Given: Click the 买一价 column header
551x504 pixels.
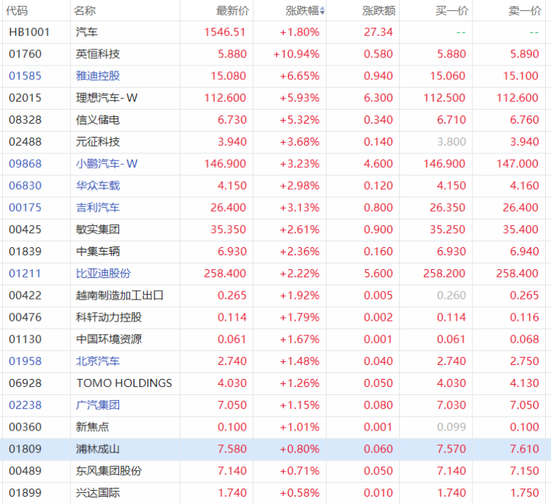Looking at the screenshot, I should tap(452, 11).
